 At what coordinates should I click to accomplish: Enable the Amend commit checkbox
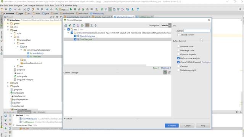179,35
